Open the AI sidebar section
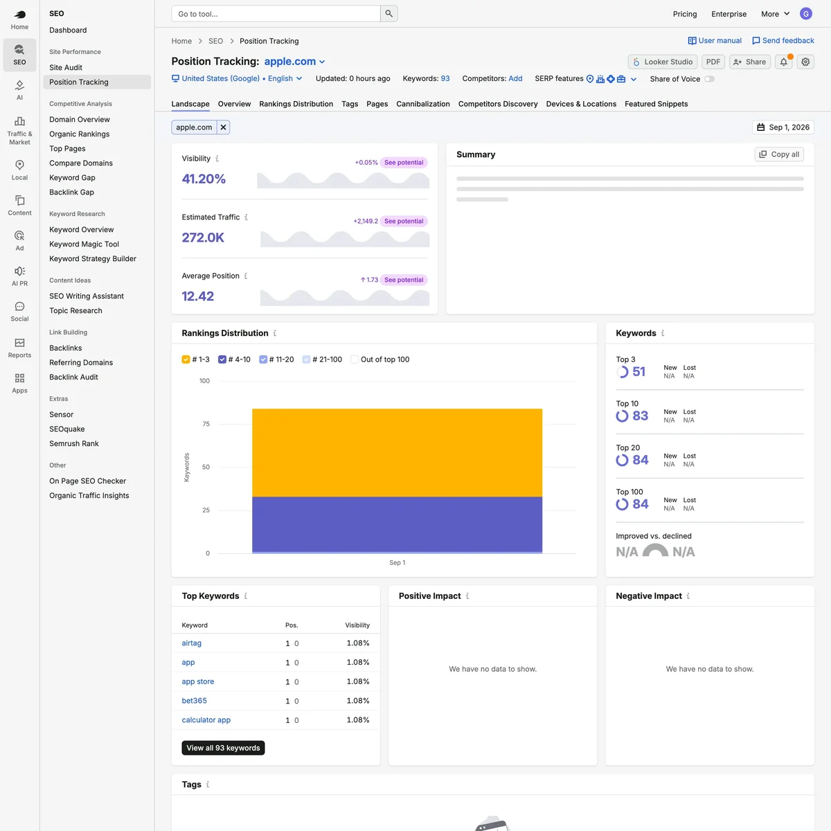831x831 pixels. click(x=19, y=90)
